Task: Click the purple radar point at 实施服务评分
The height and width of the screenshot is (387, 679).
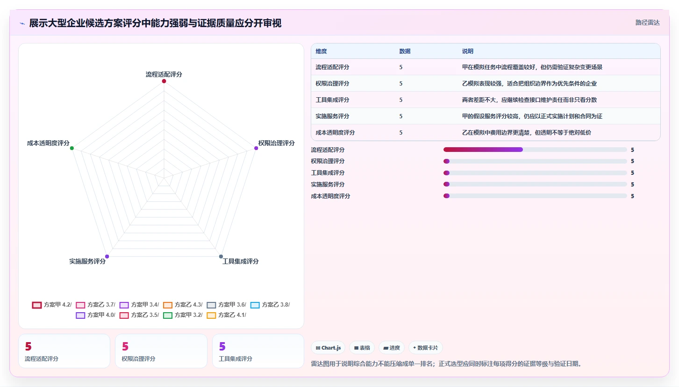Action: click(107, 256)
